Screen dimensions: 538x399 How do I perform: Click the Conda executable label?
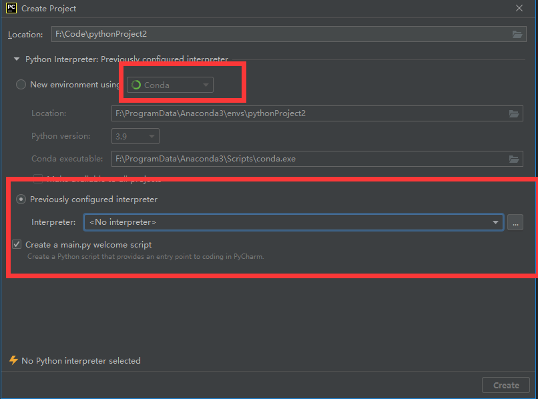67,159
